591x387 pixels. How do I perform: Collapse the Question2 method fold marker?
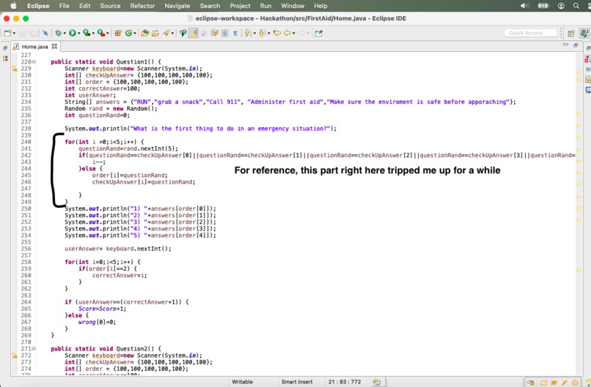pyautogui.click(x=34, y=349)
